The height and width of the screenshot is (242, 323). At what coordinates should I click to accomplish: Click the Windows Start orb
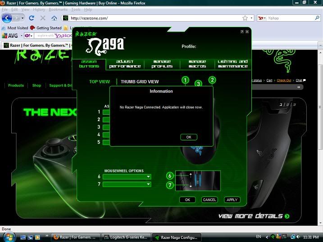[x=9, y=237]
